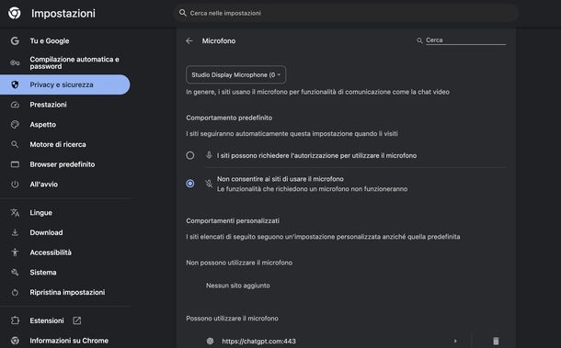This screenshot has width=561, height=348.
Task: Click the Microfono page title
Action: 219,40
